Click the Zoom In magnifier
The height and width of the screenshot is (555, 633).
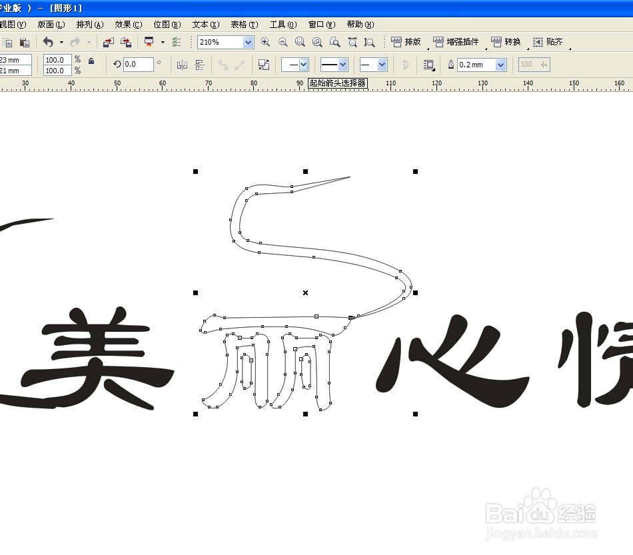[265, 42]
